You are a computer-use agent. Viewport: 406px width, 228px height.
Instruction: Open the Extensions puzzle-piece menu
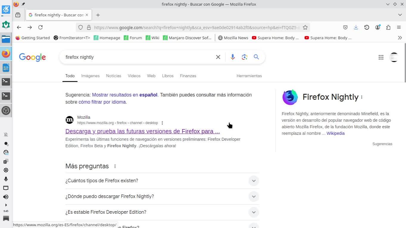[388, 27]
